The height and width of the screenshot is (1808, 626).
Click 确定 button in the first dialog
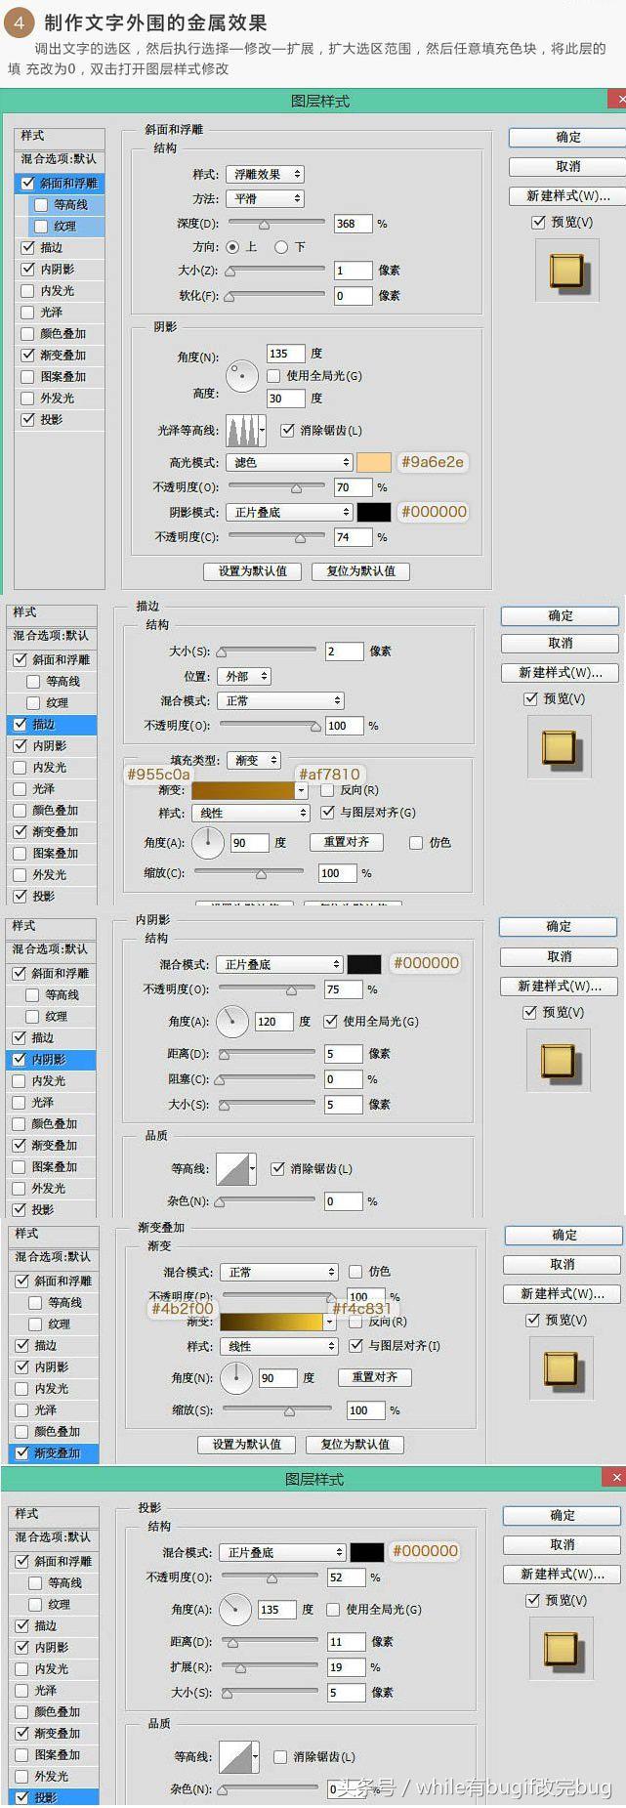[x=567, y=137]
